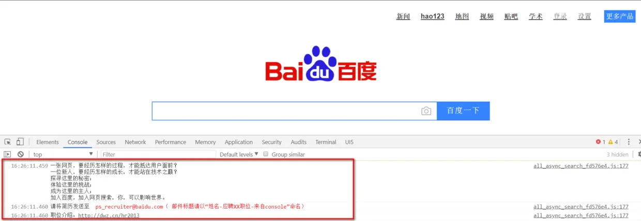This screenshot has width=641, height=221.
Task: Activate the inspect element picker icon
Action: pos(8,142)
